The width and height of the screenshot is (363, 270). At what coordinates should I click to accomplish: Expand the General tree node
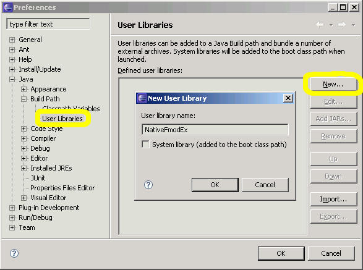pos(12,40)
